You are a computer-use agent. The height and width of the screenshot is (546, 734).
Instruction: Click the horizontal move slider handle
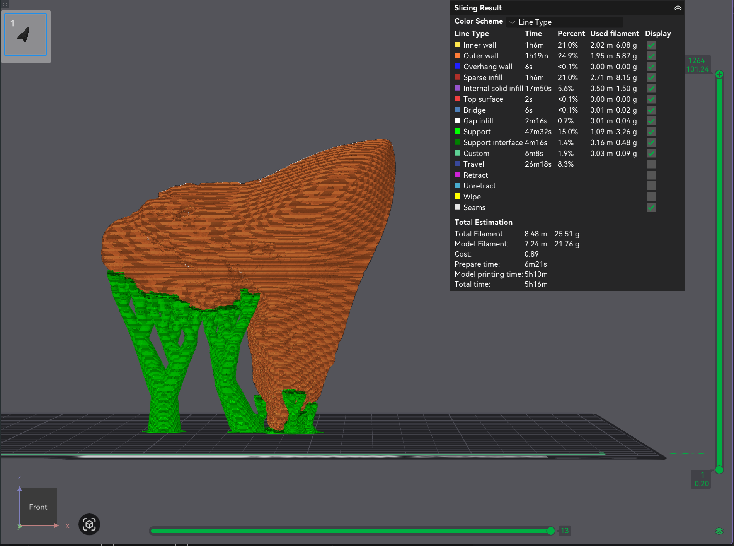click(x=551, y=531)
